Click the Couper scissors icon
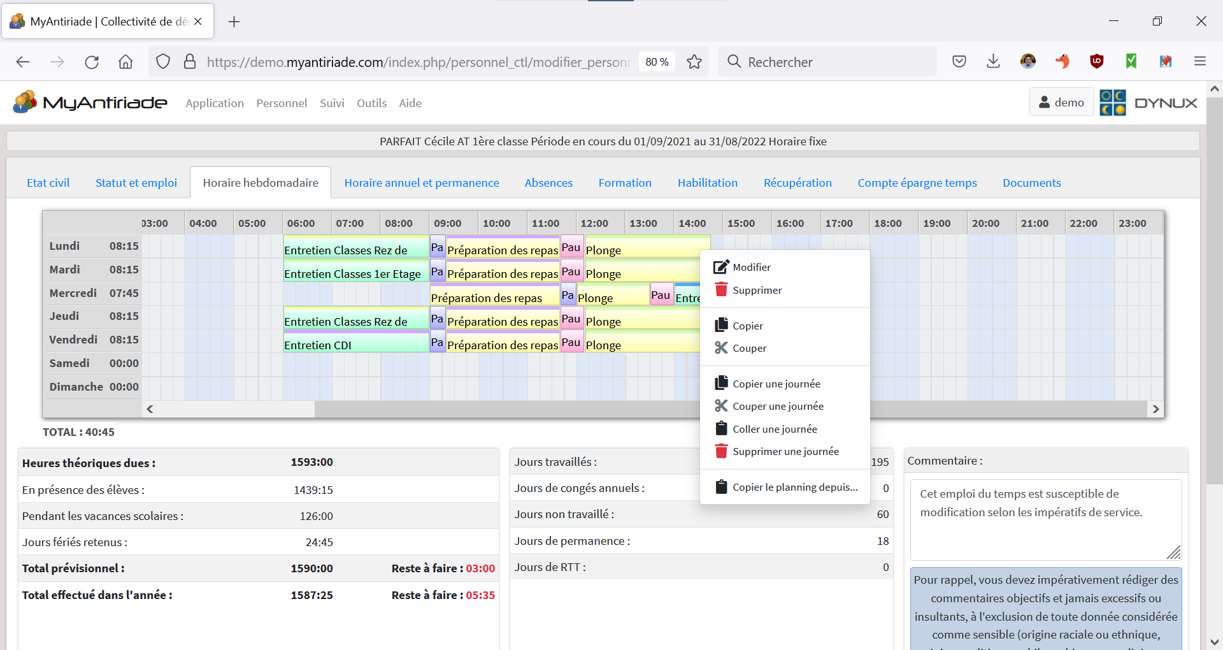 [x=720, y=348]
